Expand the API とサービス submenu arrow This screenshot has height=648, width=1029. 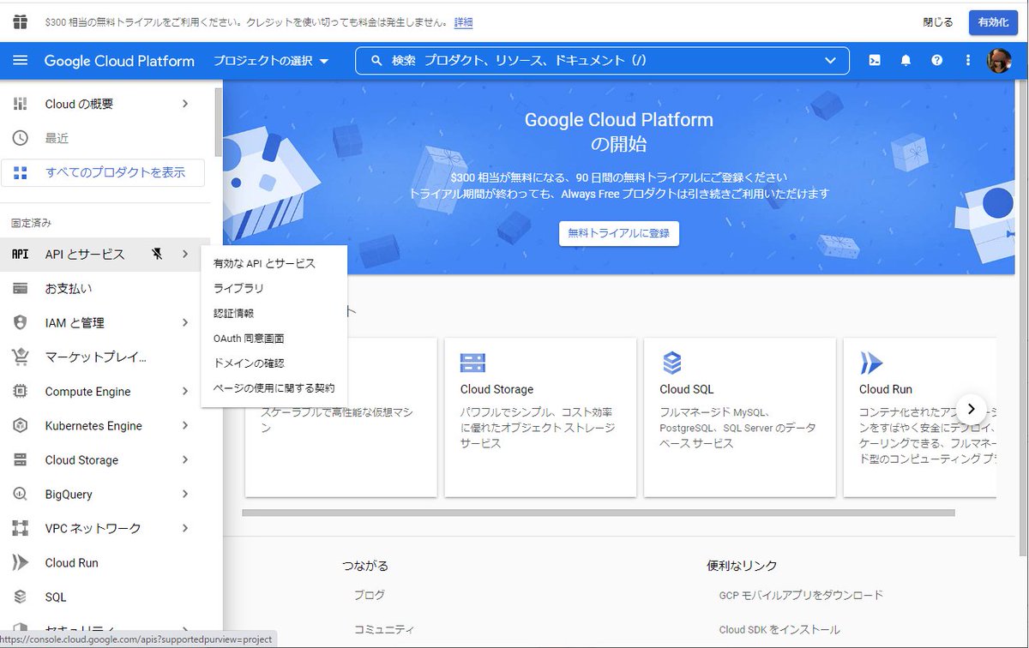click(185, 255)
